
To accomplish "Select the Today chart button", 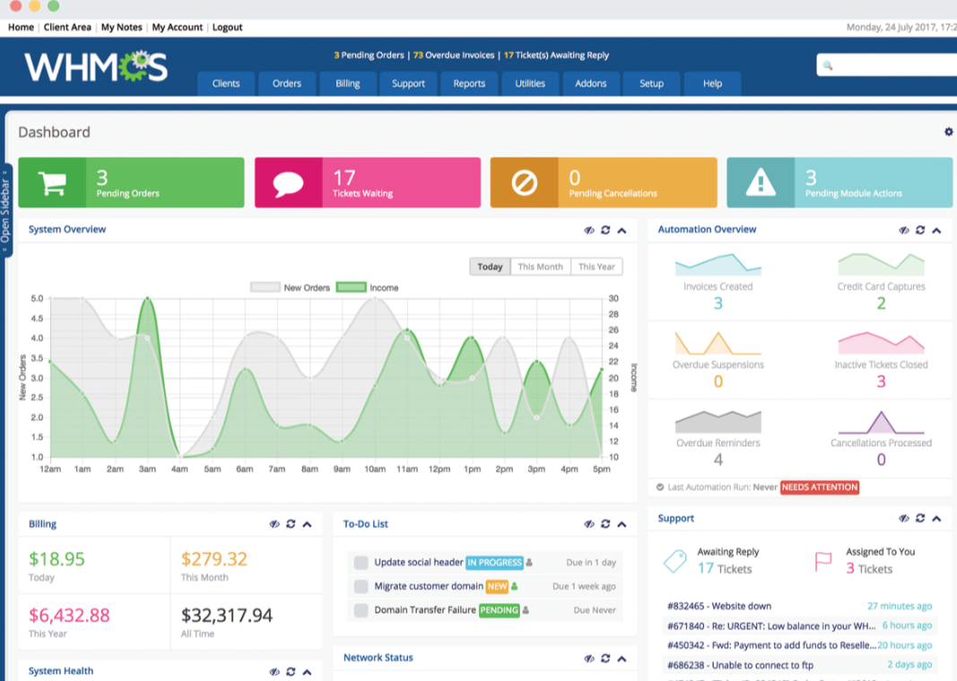I will click(490, 266).
